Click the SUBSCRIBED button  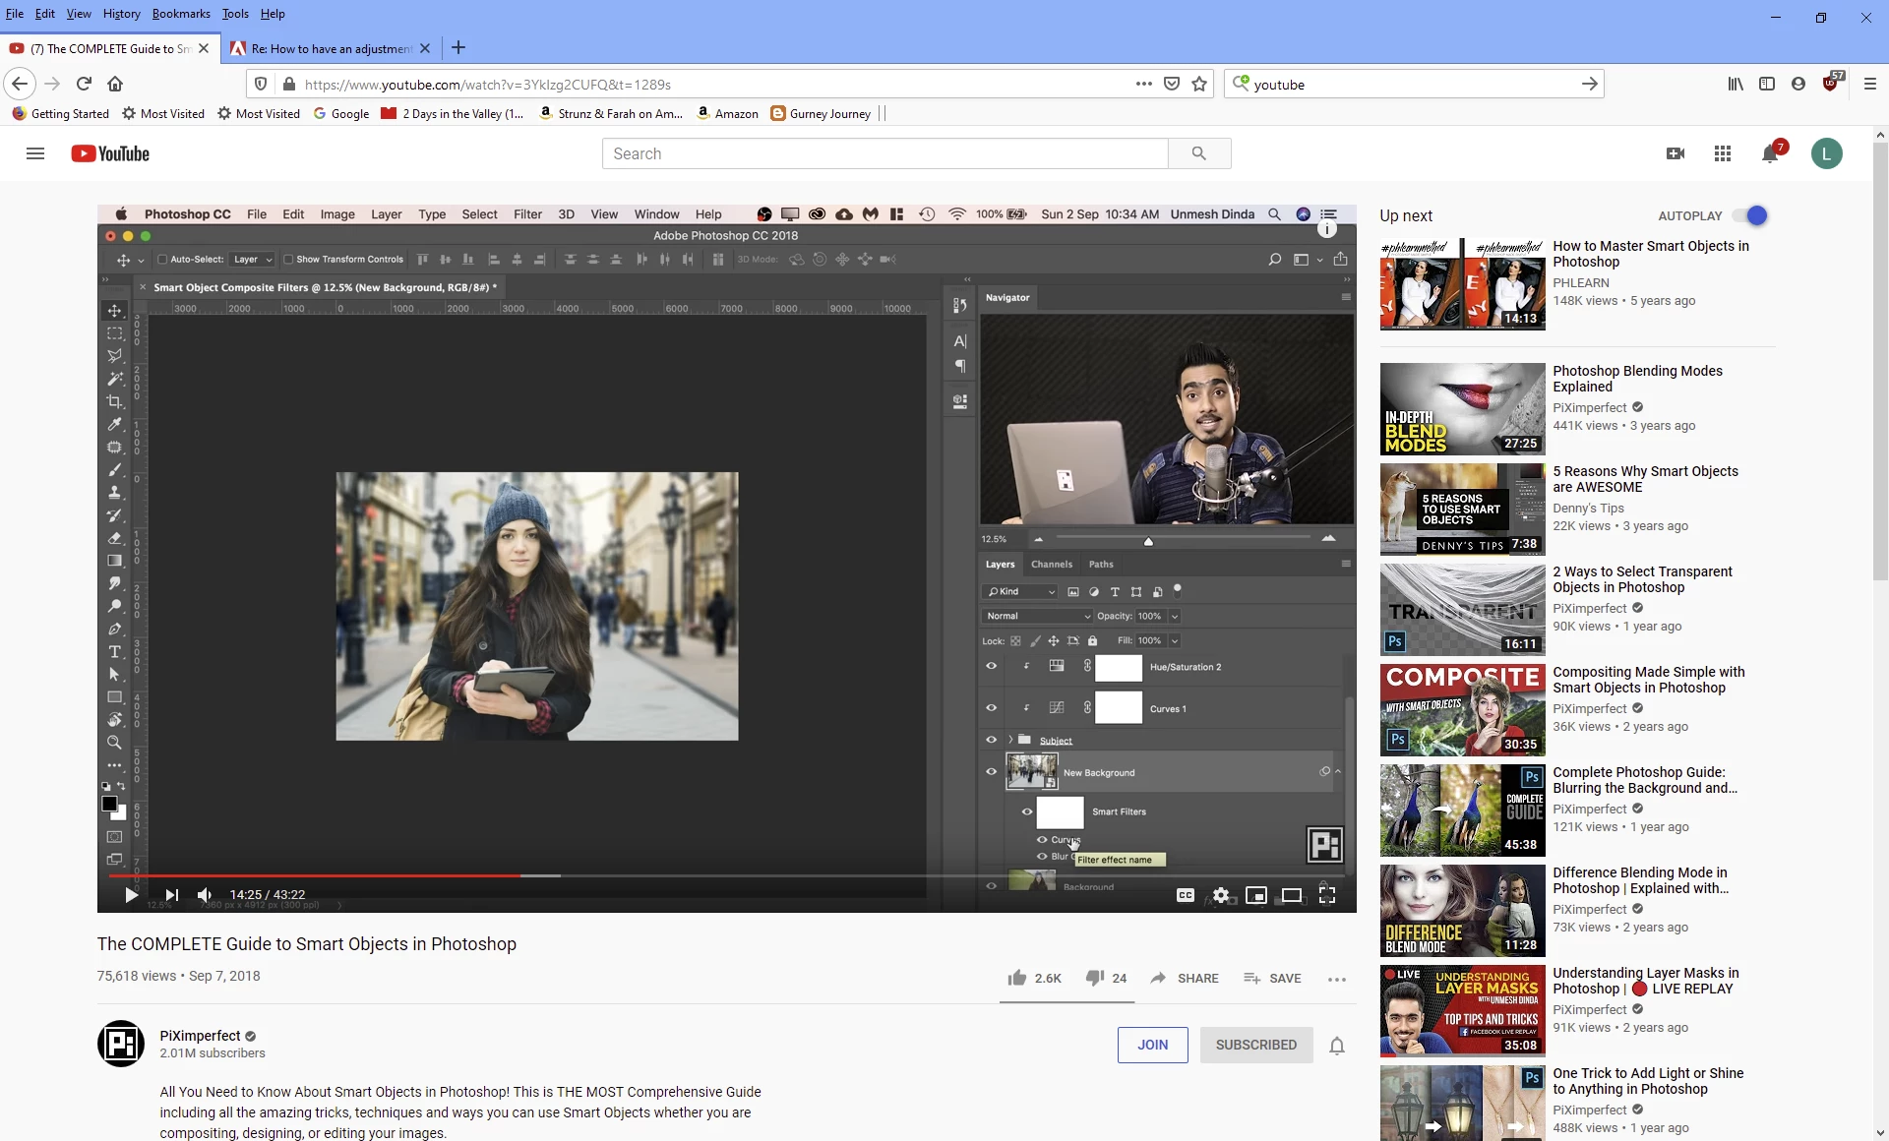pos(1255,1045)
